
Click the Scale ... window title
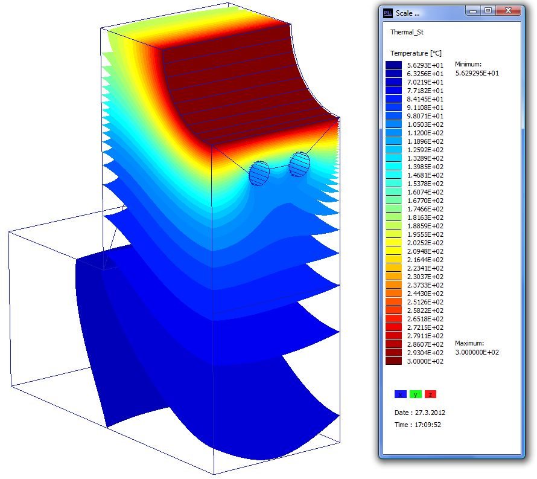(407, 13)
